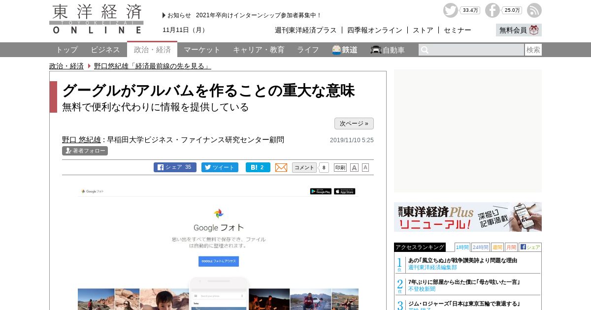591x310 pixels.
Task: Switch ranking to 月間 tab
Action: 511,247
